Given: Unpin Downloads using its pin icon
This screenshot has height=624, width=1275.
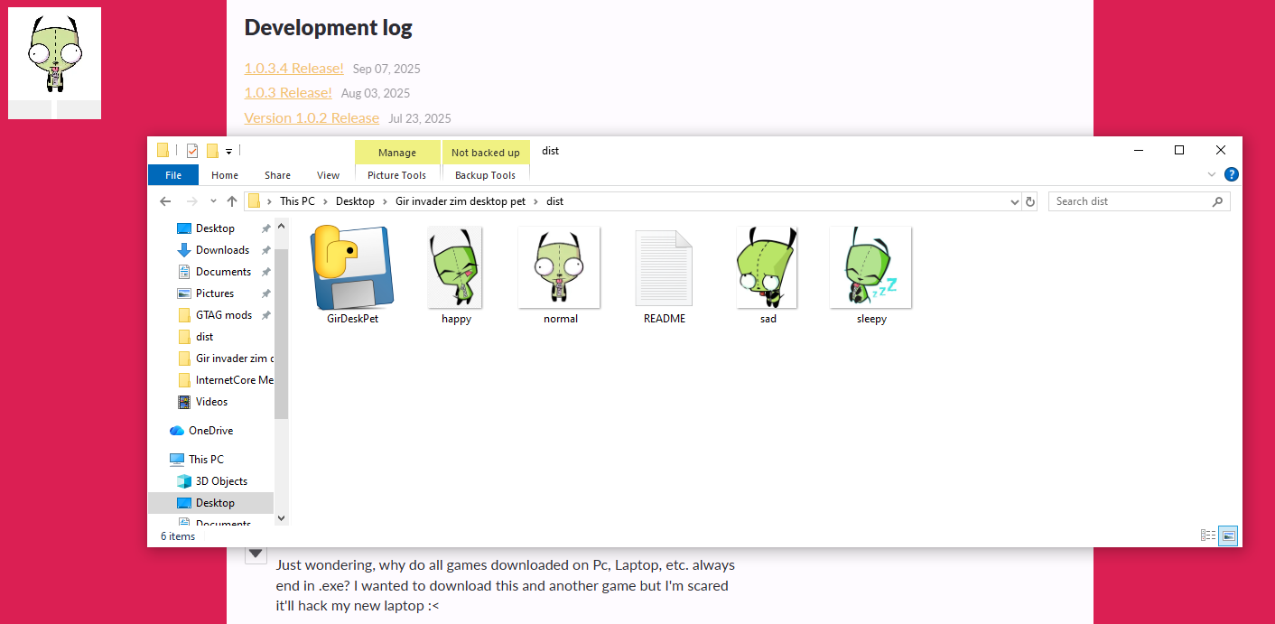Looking at the screenshot, I should [x=265, y=250].
